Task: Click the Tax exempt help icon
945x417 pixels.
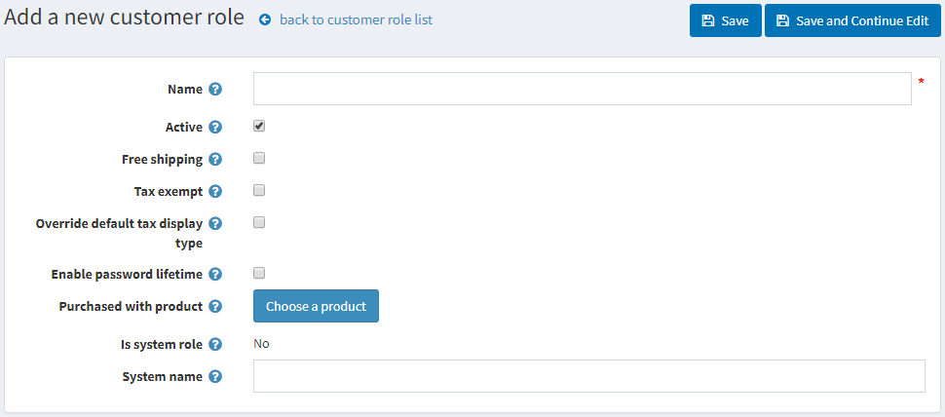Action: (x=215, y=191)
